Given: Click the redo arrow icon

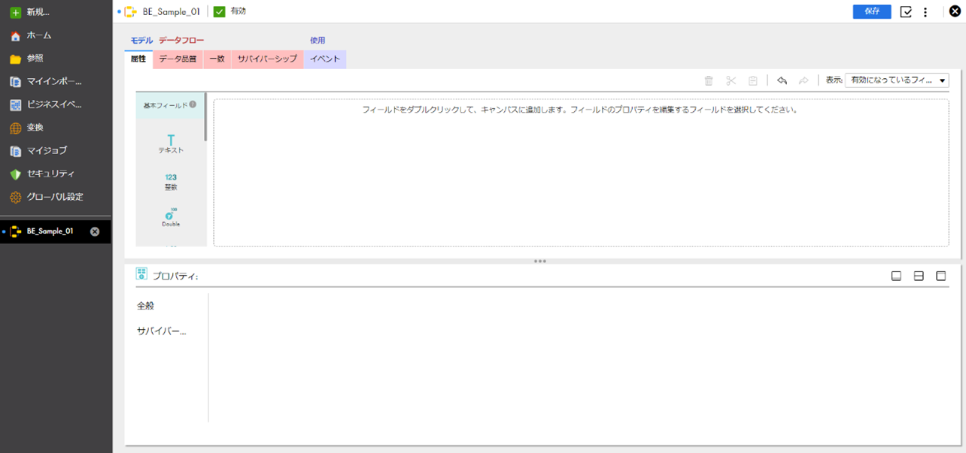Looking at the screenshot, I should (803, 80).
